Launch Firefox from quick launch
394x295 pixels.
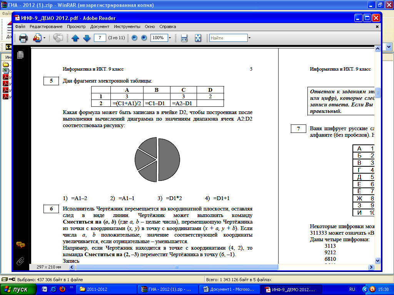62,289
